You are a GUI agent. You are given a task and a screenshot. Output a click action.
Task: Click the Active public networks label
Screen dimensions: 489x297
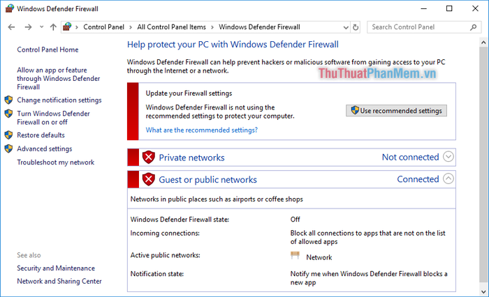[x=166, y=255]
